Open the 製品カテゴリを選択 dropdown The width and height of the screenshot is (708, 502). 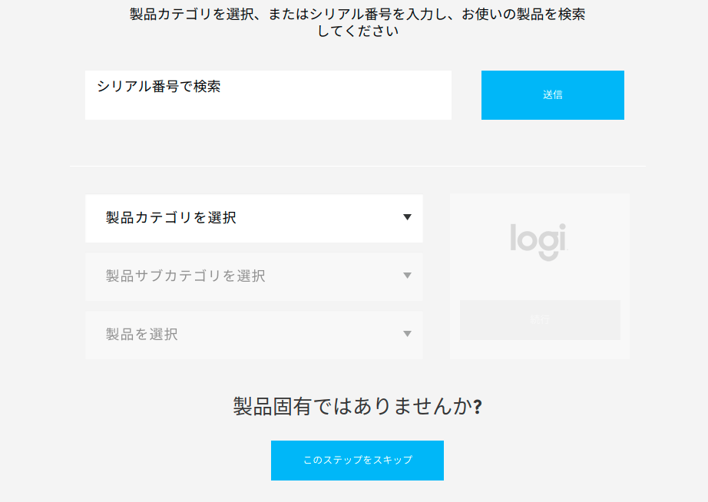[254, 219]
